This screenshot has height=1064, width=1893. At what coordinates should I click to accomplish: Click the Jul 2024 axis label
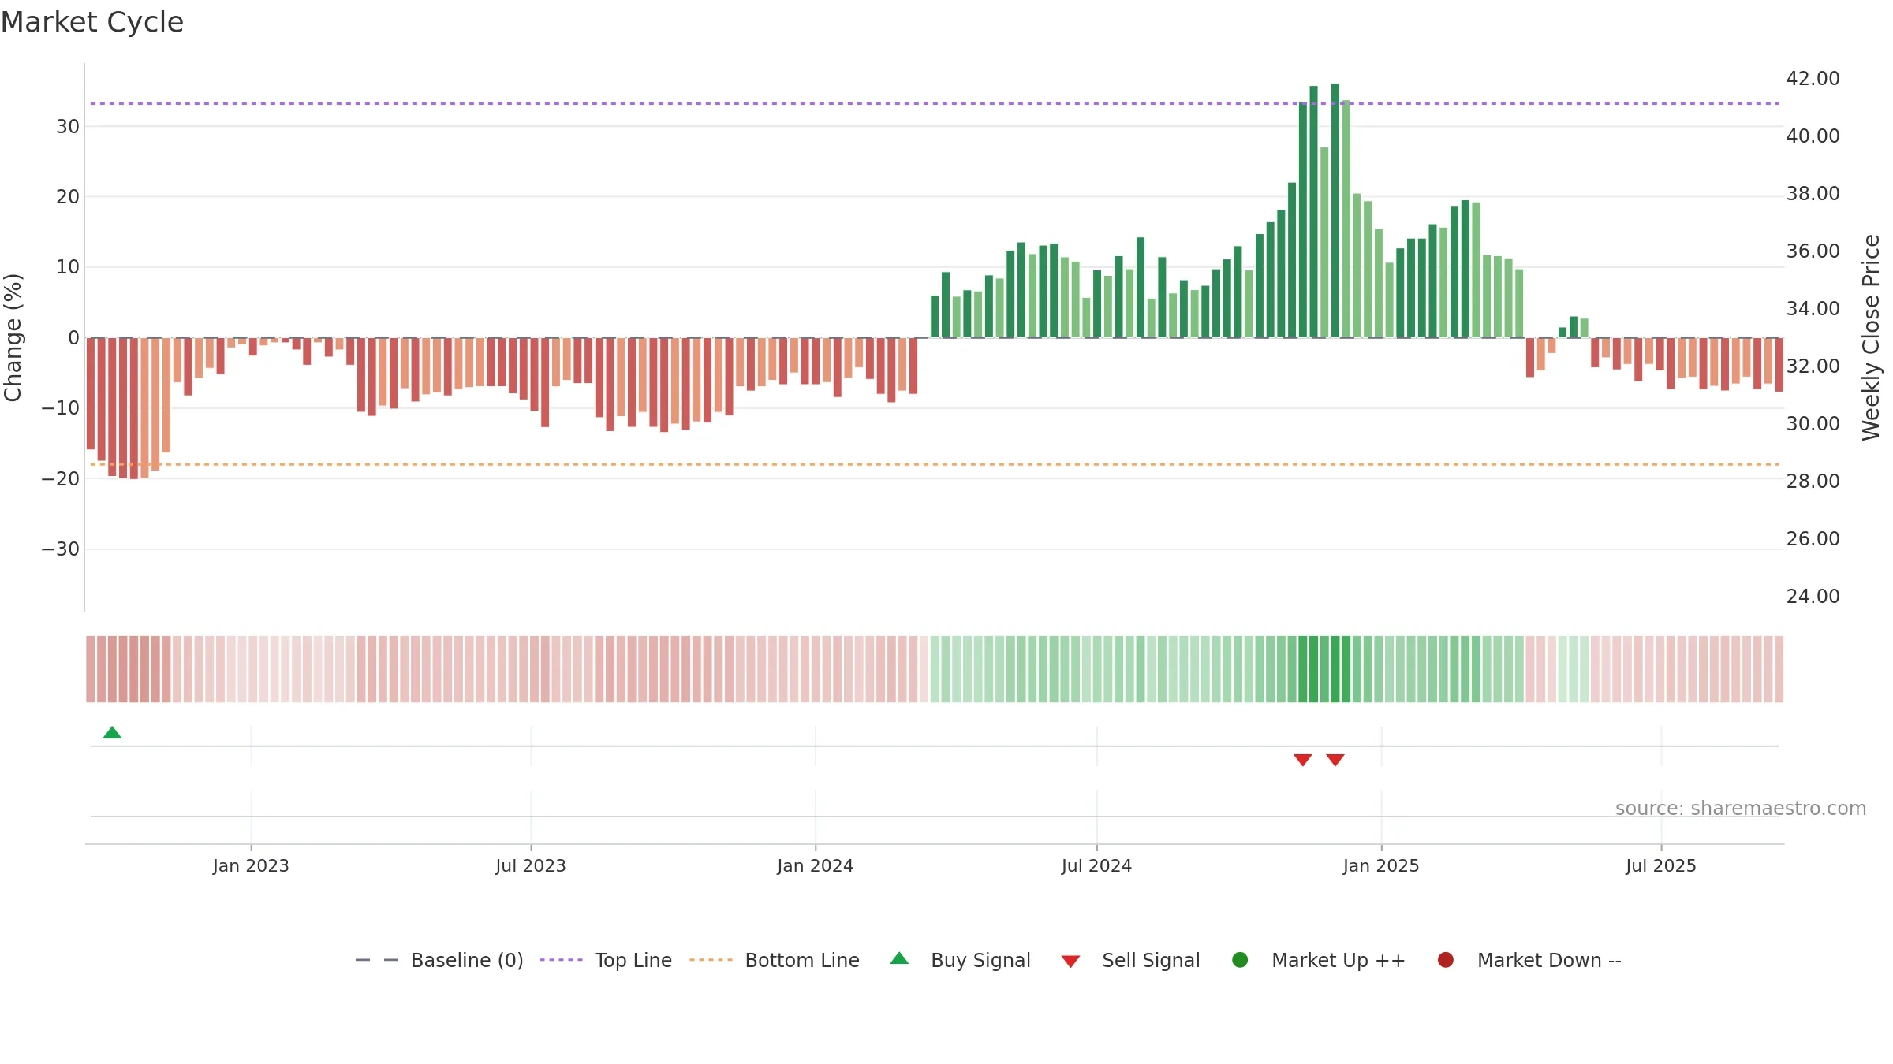[x=1096, y=866]
